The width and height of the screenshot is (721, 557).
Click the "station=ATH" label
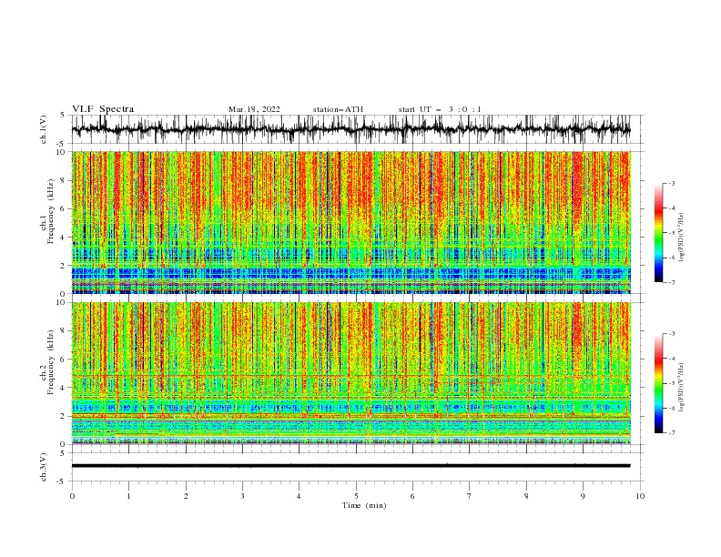pyautogui.click(x=338, y=109)
